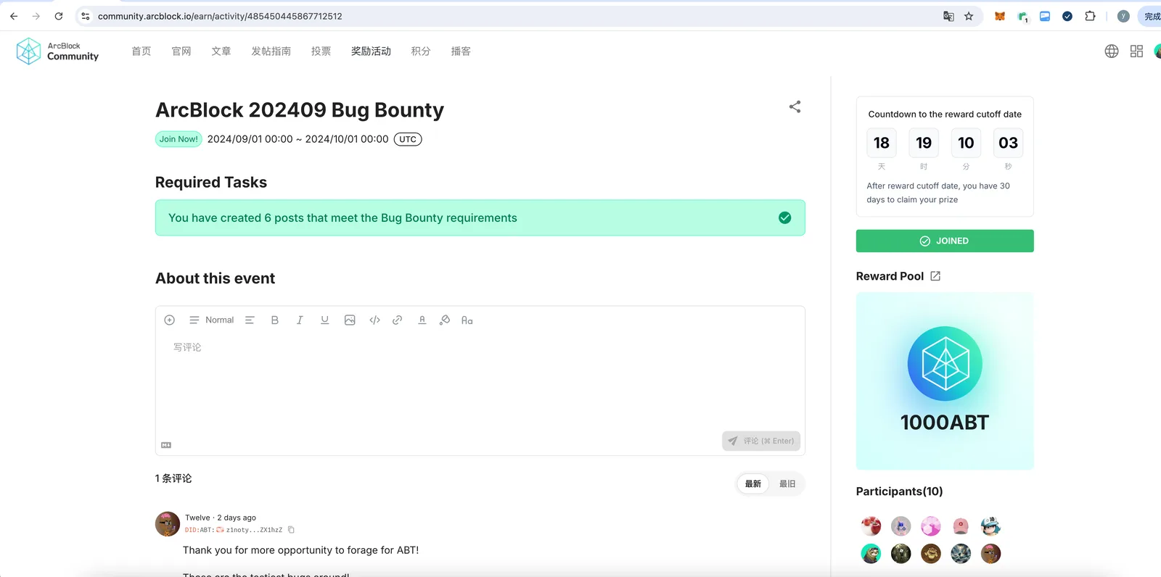View site information in the address bar

[x=86, y=16]
